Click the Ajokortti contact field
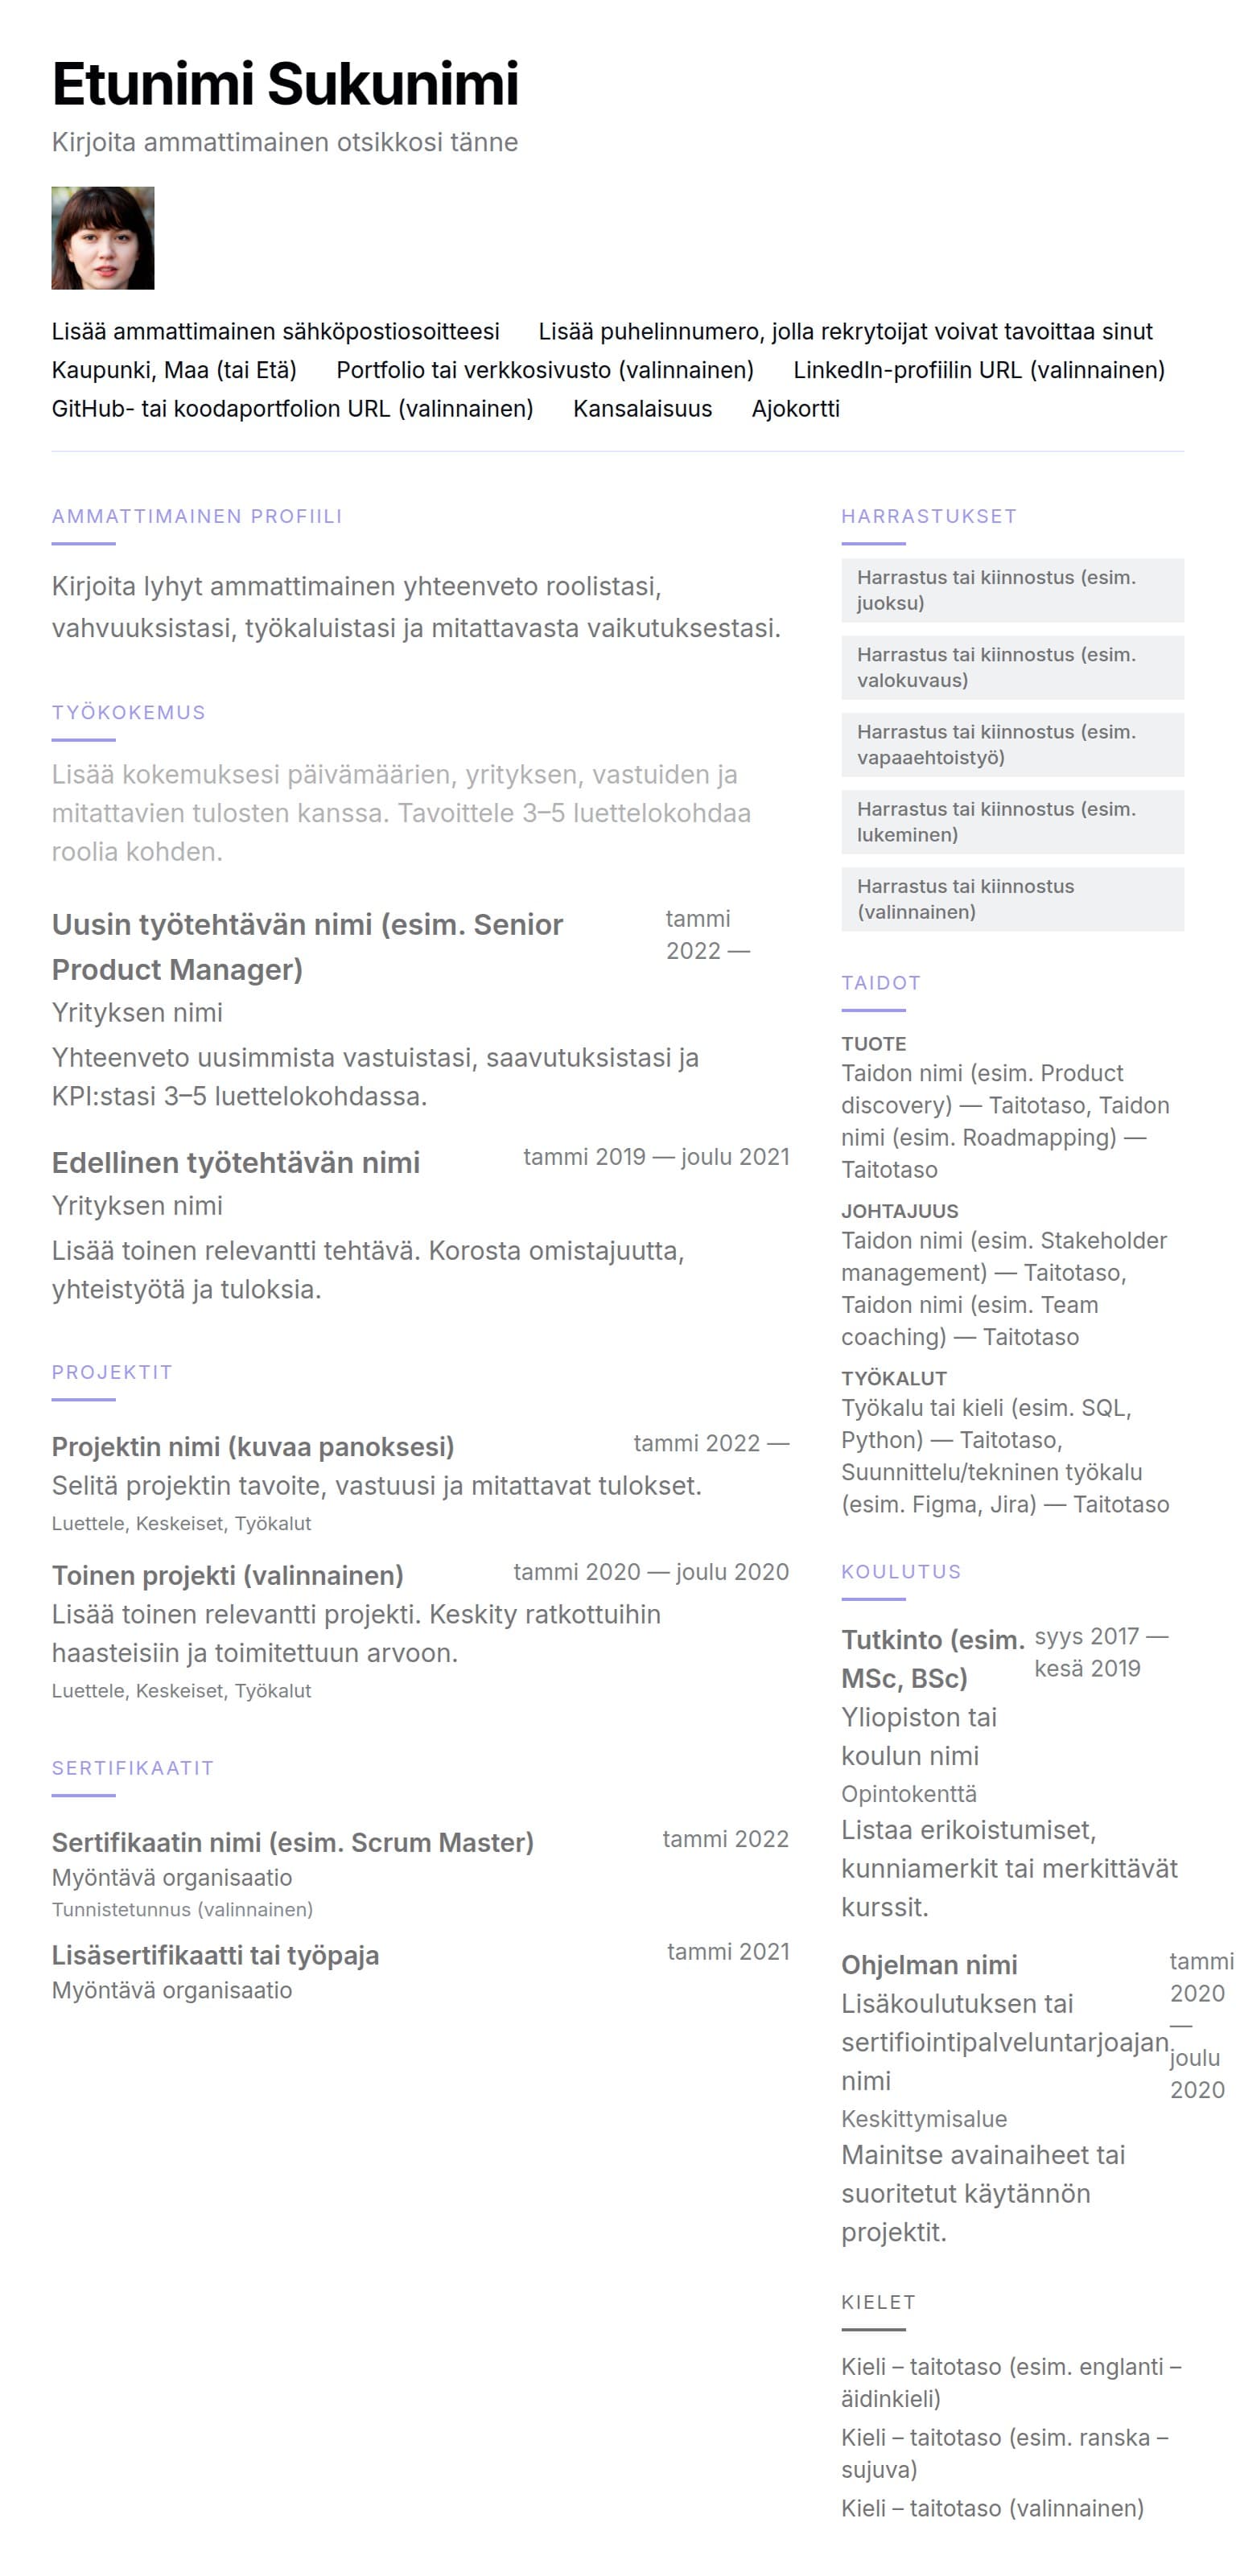 click(795, 409)
